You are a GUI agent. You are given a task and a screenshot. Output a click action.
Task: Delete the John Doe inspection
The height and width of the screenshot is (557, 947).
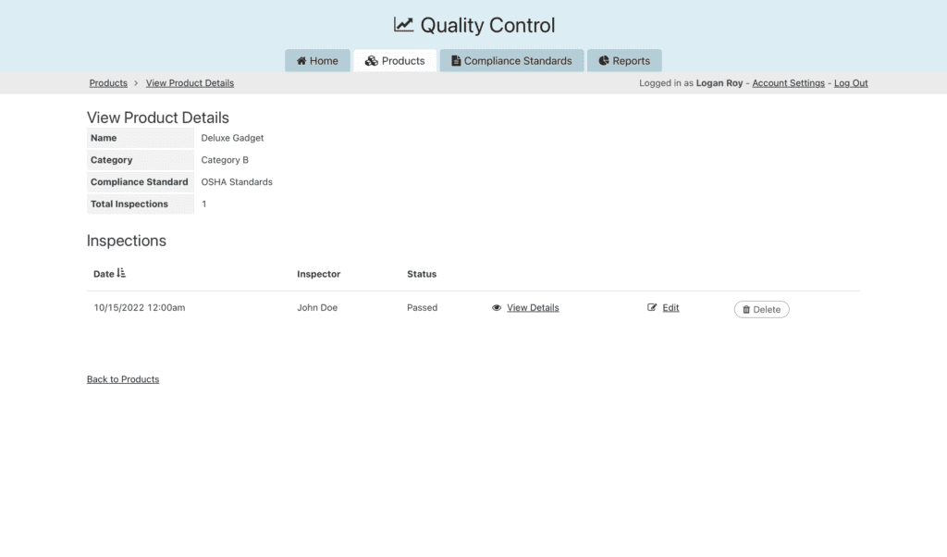tap(761, 309)
